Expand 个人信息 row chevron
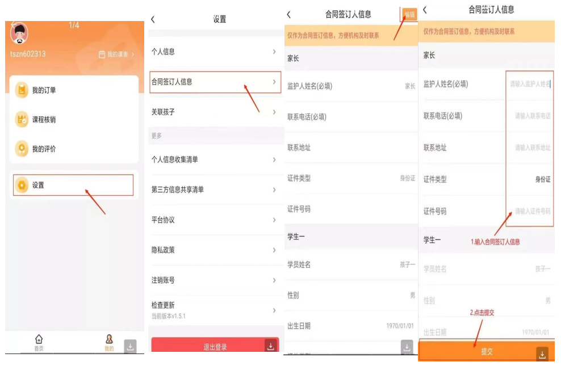Screen dimensions: 561x370 click(274, 52)
